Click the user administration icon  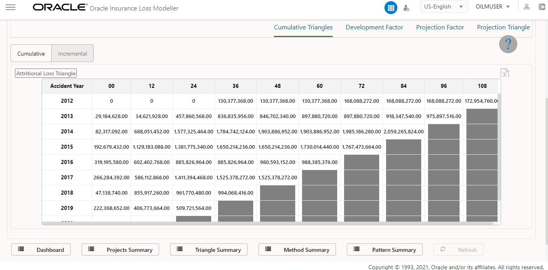tap(406, 8)
